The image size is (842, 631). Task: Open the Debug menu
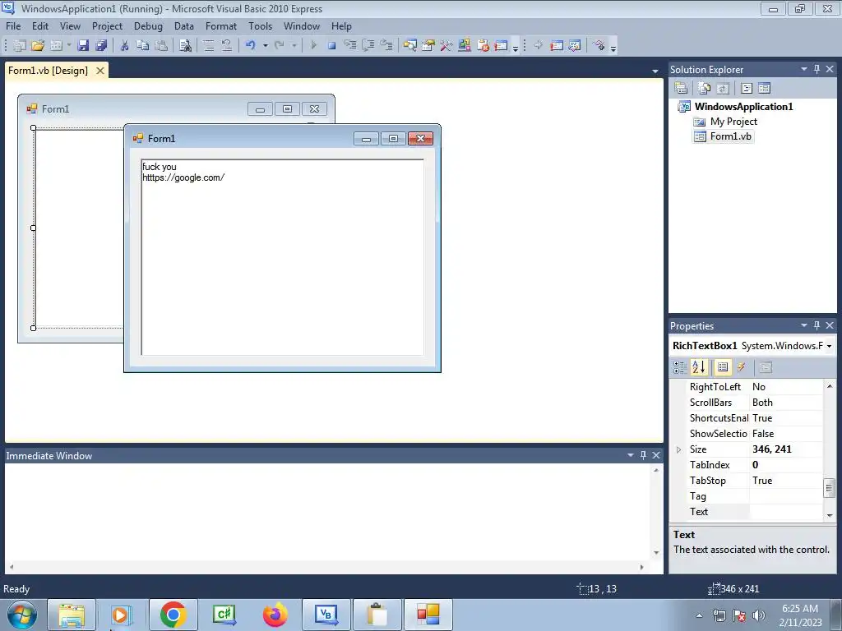[148, 25]
